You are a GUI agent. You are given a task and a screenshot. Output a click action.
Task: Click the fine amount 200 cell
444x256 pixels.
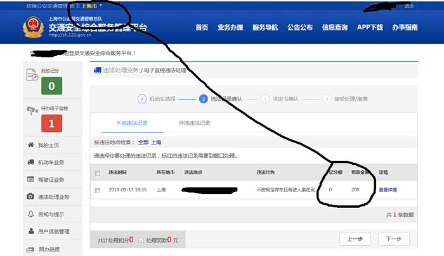click(355, 190)
